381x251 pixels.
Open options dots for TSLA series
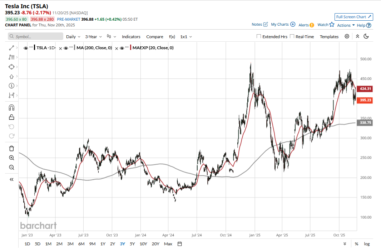click(31, 47)
